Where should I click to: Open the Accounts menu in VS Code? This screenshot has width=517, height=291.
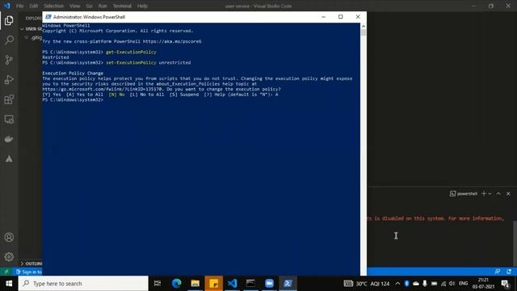pyautogui.click(x=9, y=237)
